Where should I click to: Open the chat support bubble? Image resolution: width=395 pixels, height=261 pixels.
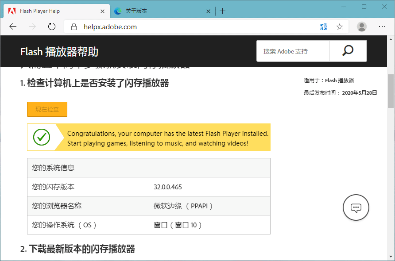tap(356, 207)
